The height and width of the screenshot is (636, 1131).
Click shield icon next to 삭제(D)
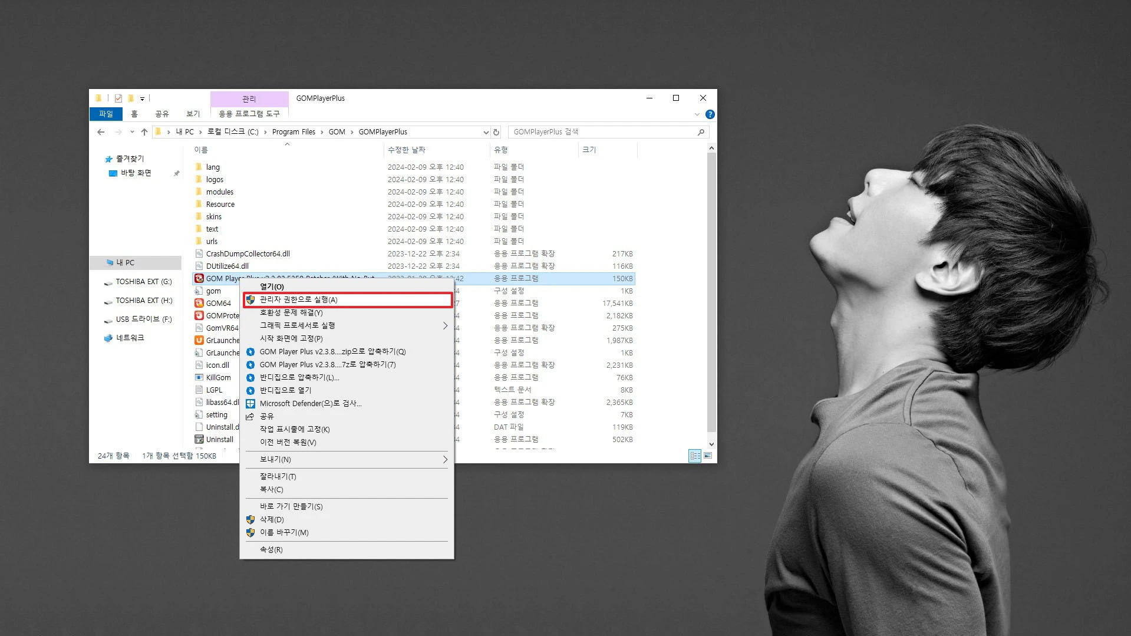(250, 519)
